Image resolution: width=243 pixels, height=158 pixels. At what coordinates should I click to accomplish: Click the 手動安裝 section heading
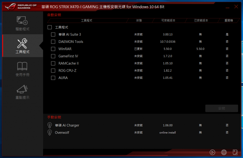click(54, 117)
